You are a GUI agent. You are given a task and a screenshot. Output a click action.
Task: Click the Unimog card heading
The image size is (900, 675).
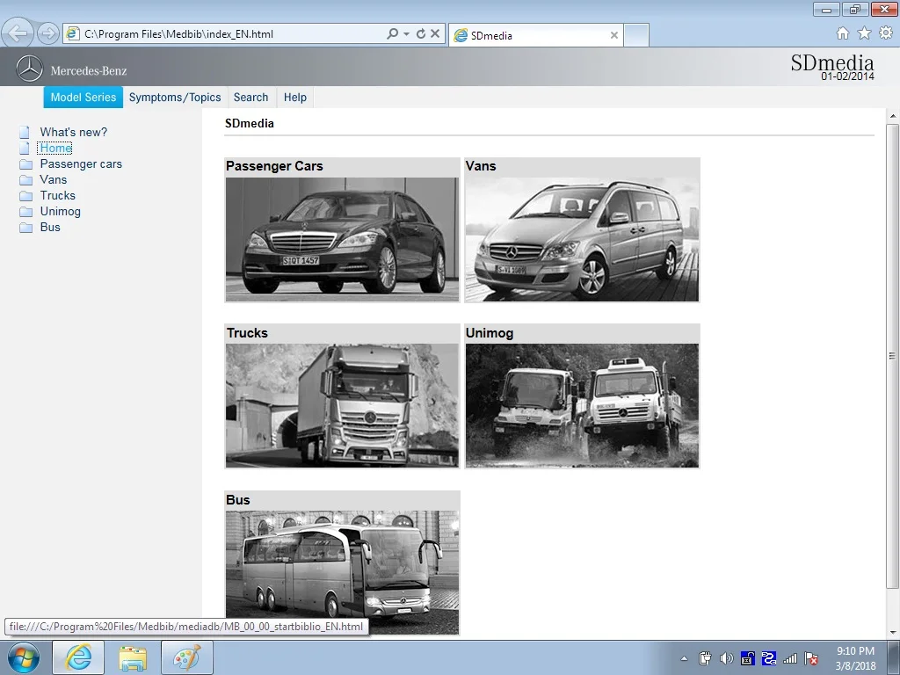point(489,333)
